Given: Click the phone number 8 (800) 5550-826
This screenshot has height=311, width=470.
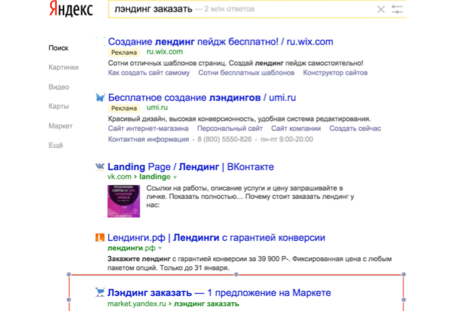Looking at the screenshot, I should [225, 139].
